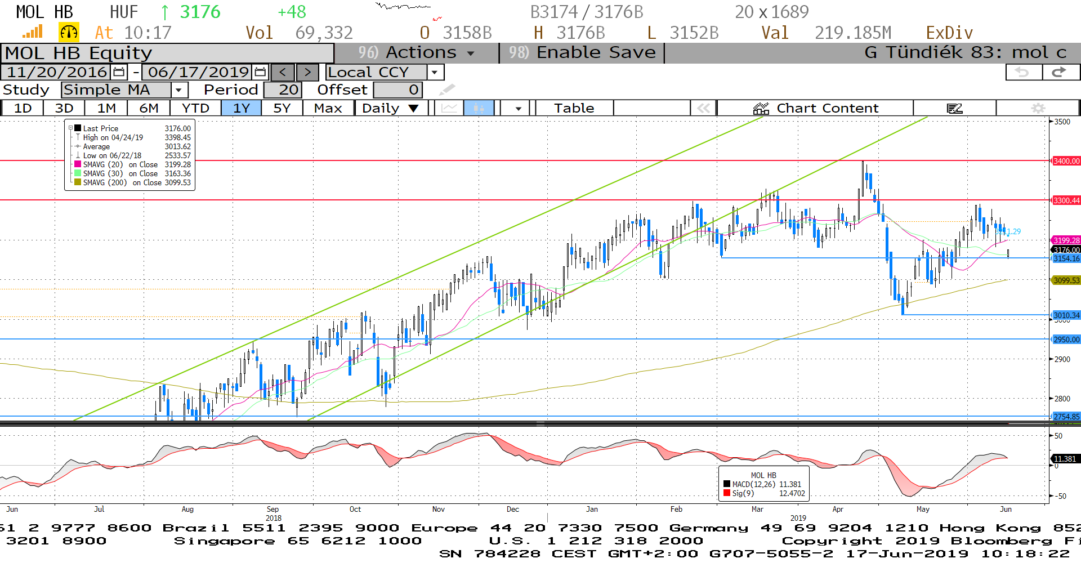
Task: Open the Local CCY currency dropdown
Action: coord(434,72)
